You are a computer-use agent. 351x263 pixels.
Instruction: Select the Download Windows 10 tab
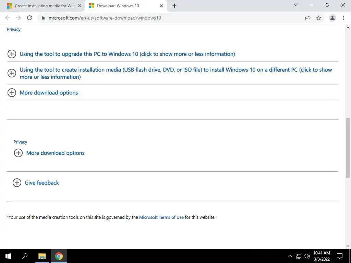125,6
